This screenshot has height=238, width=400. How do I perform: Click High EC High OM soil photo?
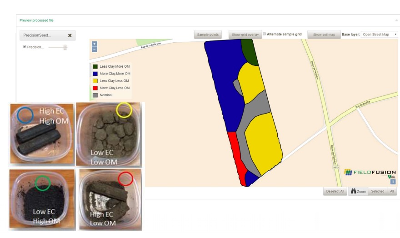point(42,134)
